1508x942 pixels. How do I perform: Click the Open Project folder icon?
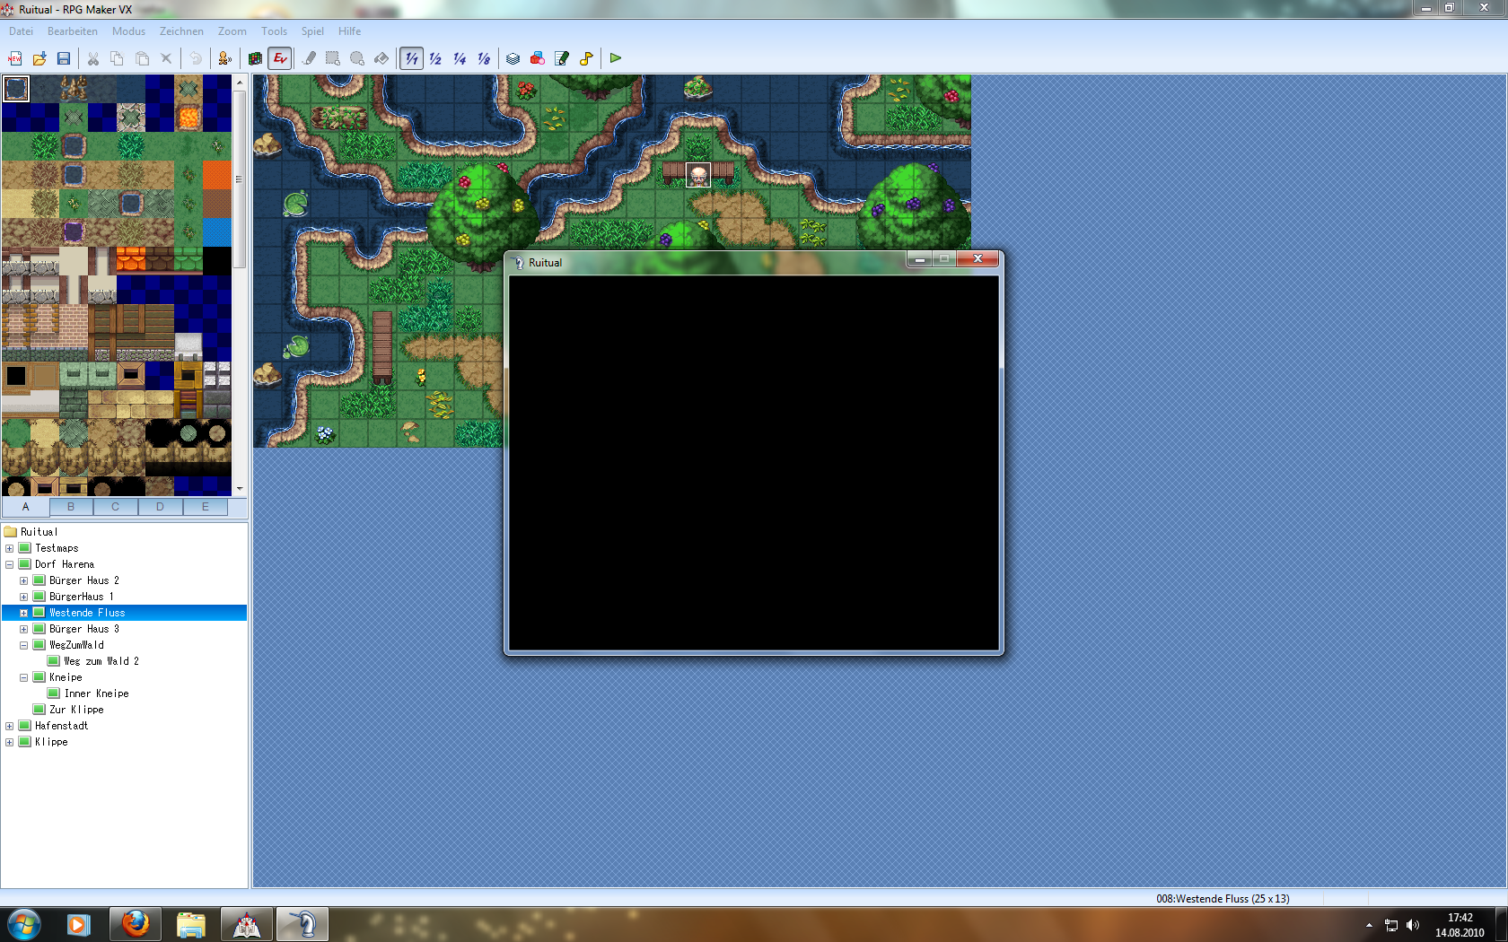39,58
